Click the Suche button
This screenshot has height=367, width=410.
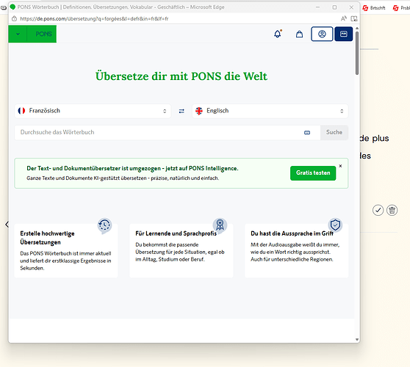point(334,132)
